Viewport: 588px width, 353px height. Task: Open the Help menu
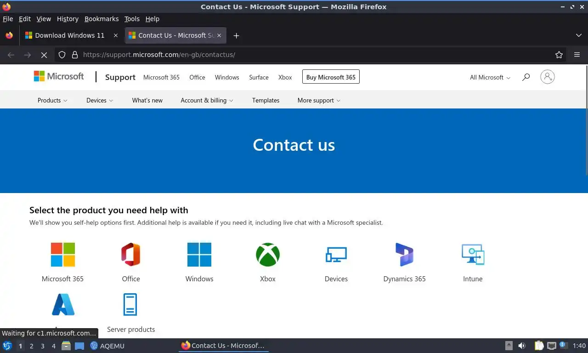point(152,19)
